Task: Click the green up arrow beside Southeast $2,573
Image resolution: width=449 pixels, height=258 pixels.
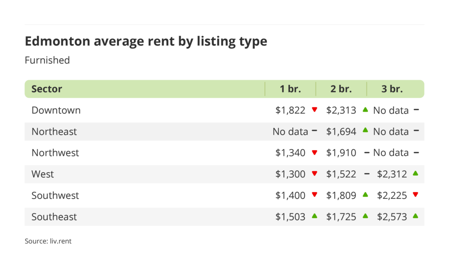Action: [416, 216]
